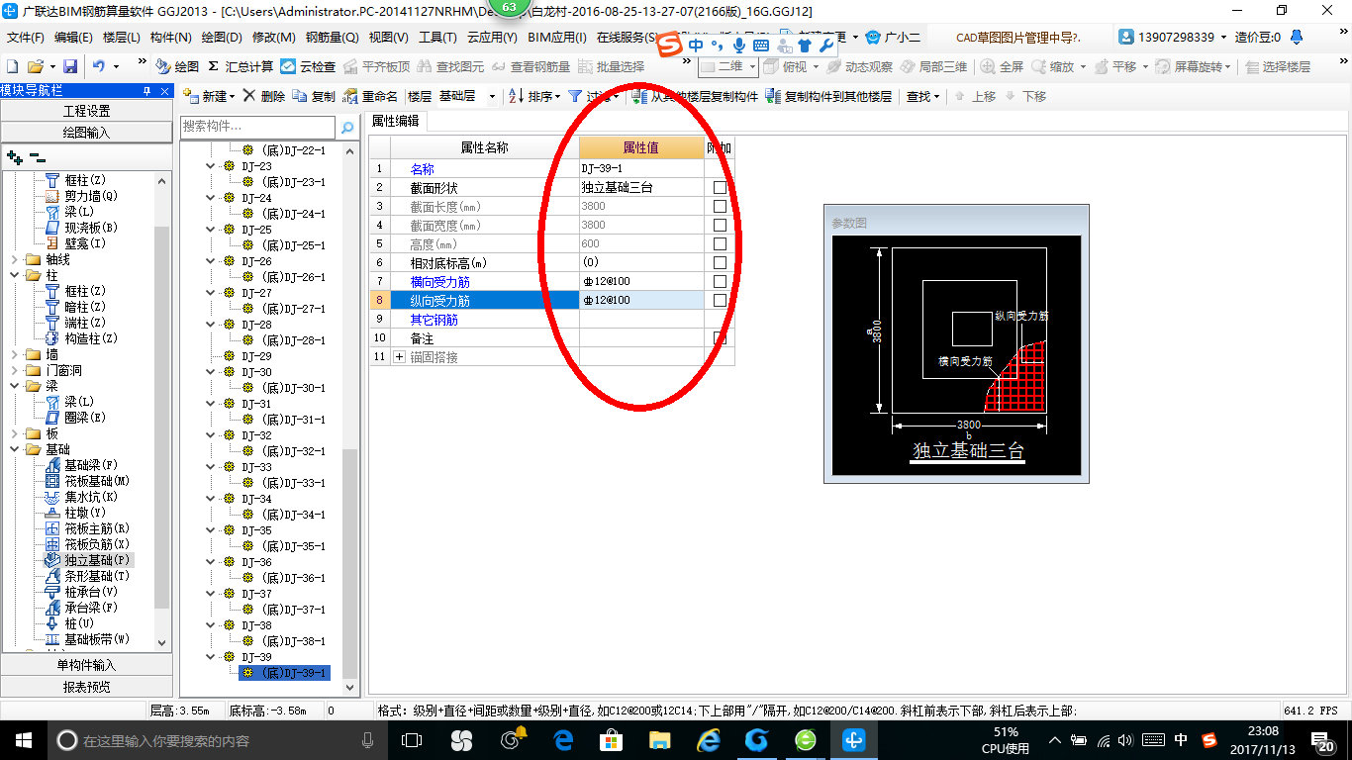Open 新建 dropdown menu
The width and height of the screenshot is (1352, 760).
(209, 96)
